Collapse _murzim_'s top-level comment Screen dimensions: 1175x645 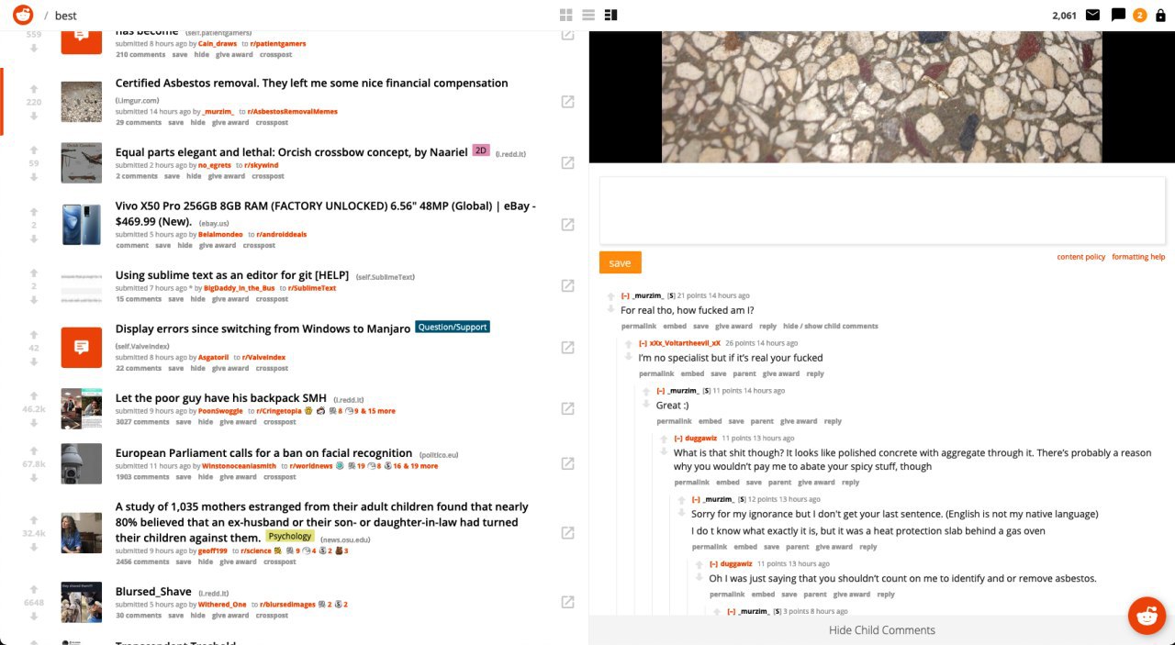625,295
